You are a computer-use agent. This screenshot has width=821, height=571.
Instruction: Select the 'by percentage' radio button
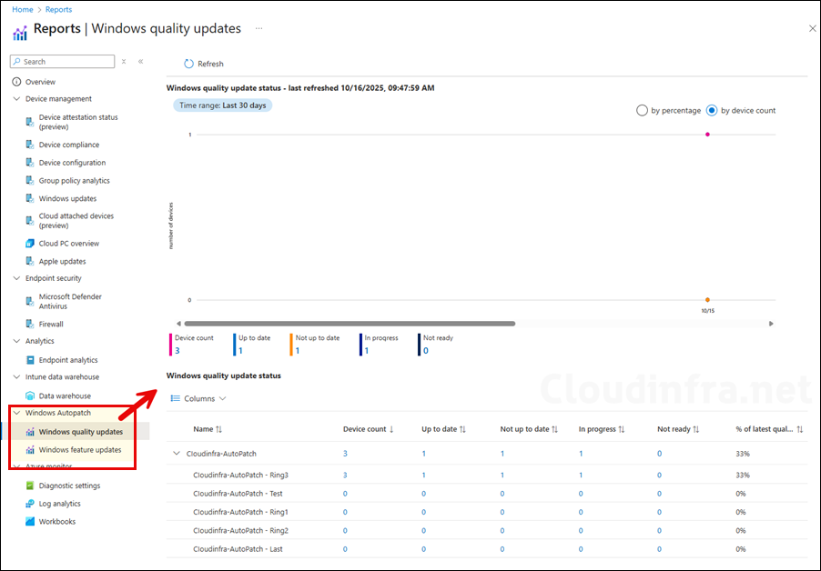pyautogui.click(x=642, y=110)
